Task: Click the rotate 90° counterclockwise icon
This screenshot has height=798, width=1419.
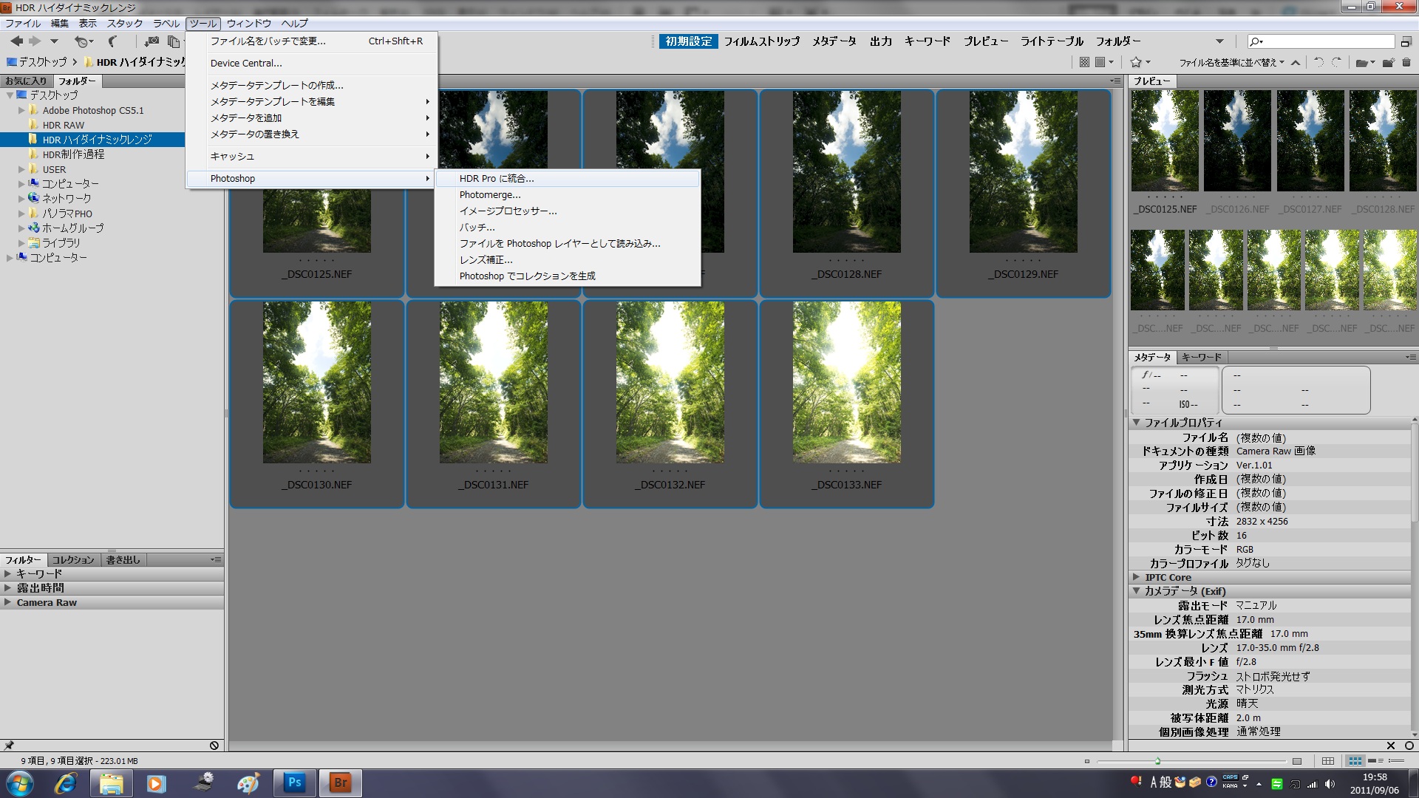Action: pos(1318,63)
